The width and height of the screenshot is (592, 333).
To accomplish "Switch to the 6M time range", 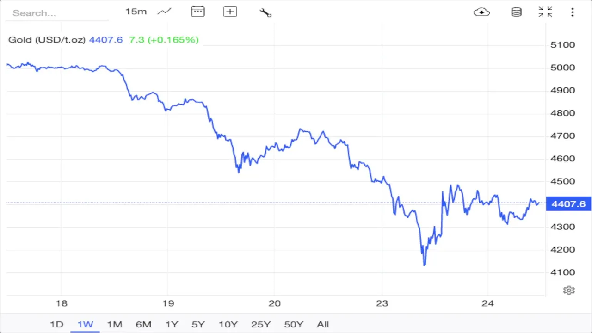I will 143,324.
